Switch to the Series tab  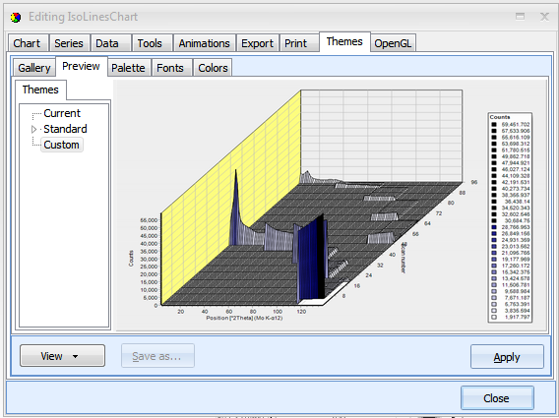[x=69, y=43]
